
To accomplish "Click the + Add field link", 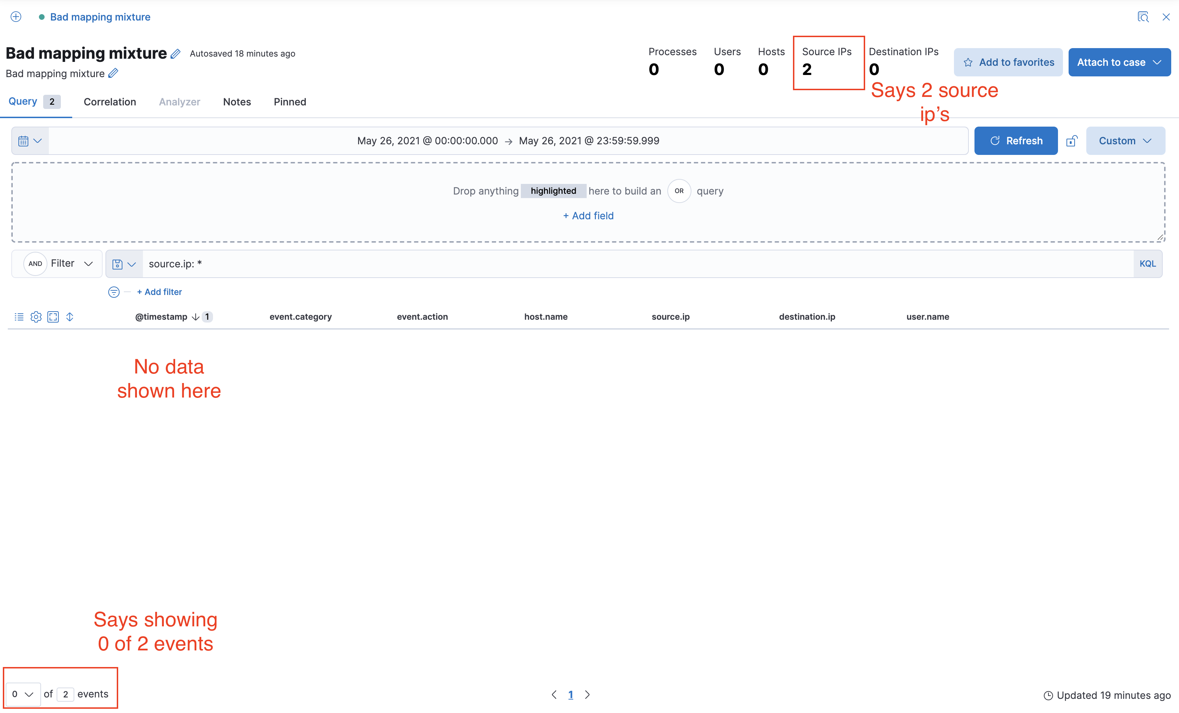I will click(x=588, y=216).
